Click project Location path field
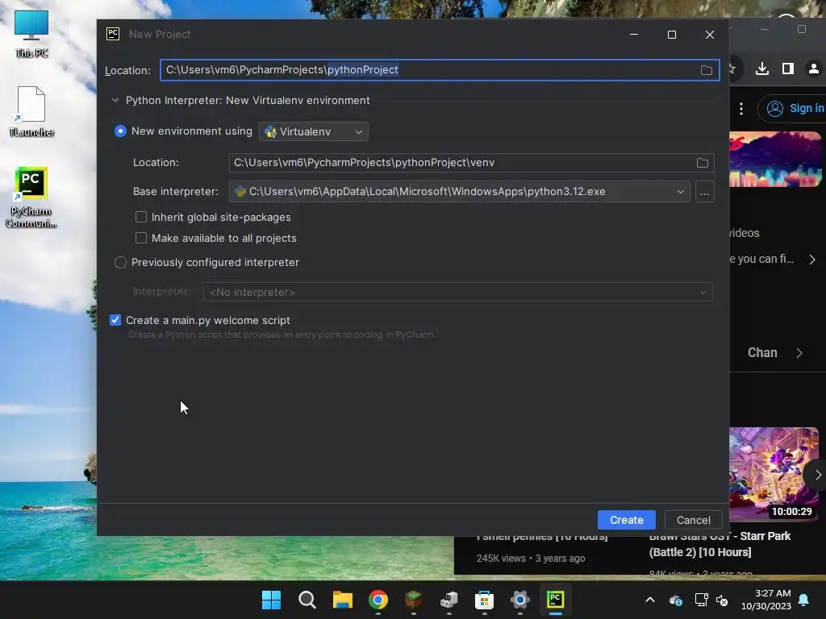The width and height of the screenshot is (826, 619). pyautogui.click(x=440, y=70)
